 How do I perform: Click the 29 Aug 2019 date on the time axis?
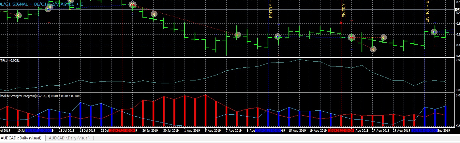pyautogui.click(x=401, y=131)
